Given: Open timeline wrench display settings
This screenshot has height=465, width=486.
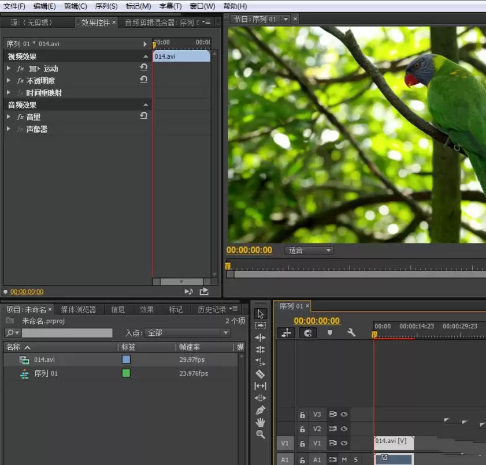Looking at the screenshot, I should tap(351, 333).
